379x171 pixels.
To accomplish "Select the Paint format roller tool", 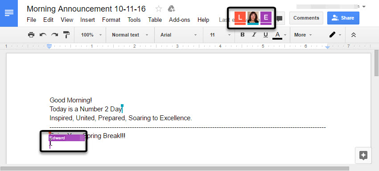I will tap(66, 35).
